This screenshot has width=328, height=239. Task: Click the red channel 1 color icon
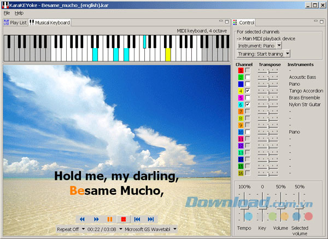[241, 71]
